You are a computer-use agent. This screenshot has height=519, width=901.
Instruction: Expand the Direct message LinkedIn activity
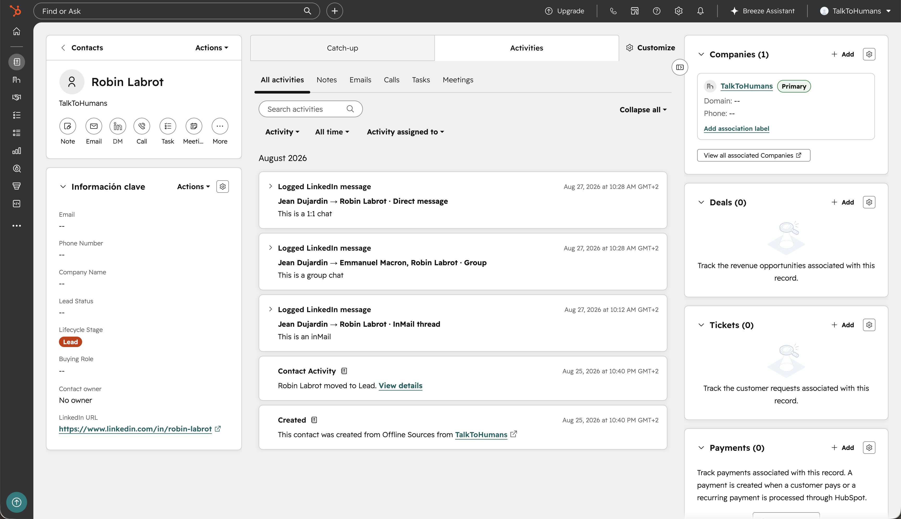pyautogui.click(x=270, y=186)
